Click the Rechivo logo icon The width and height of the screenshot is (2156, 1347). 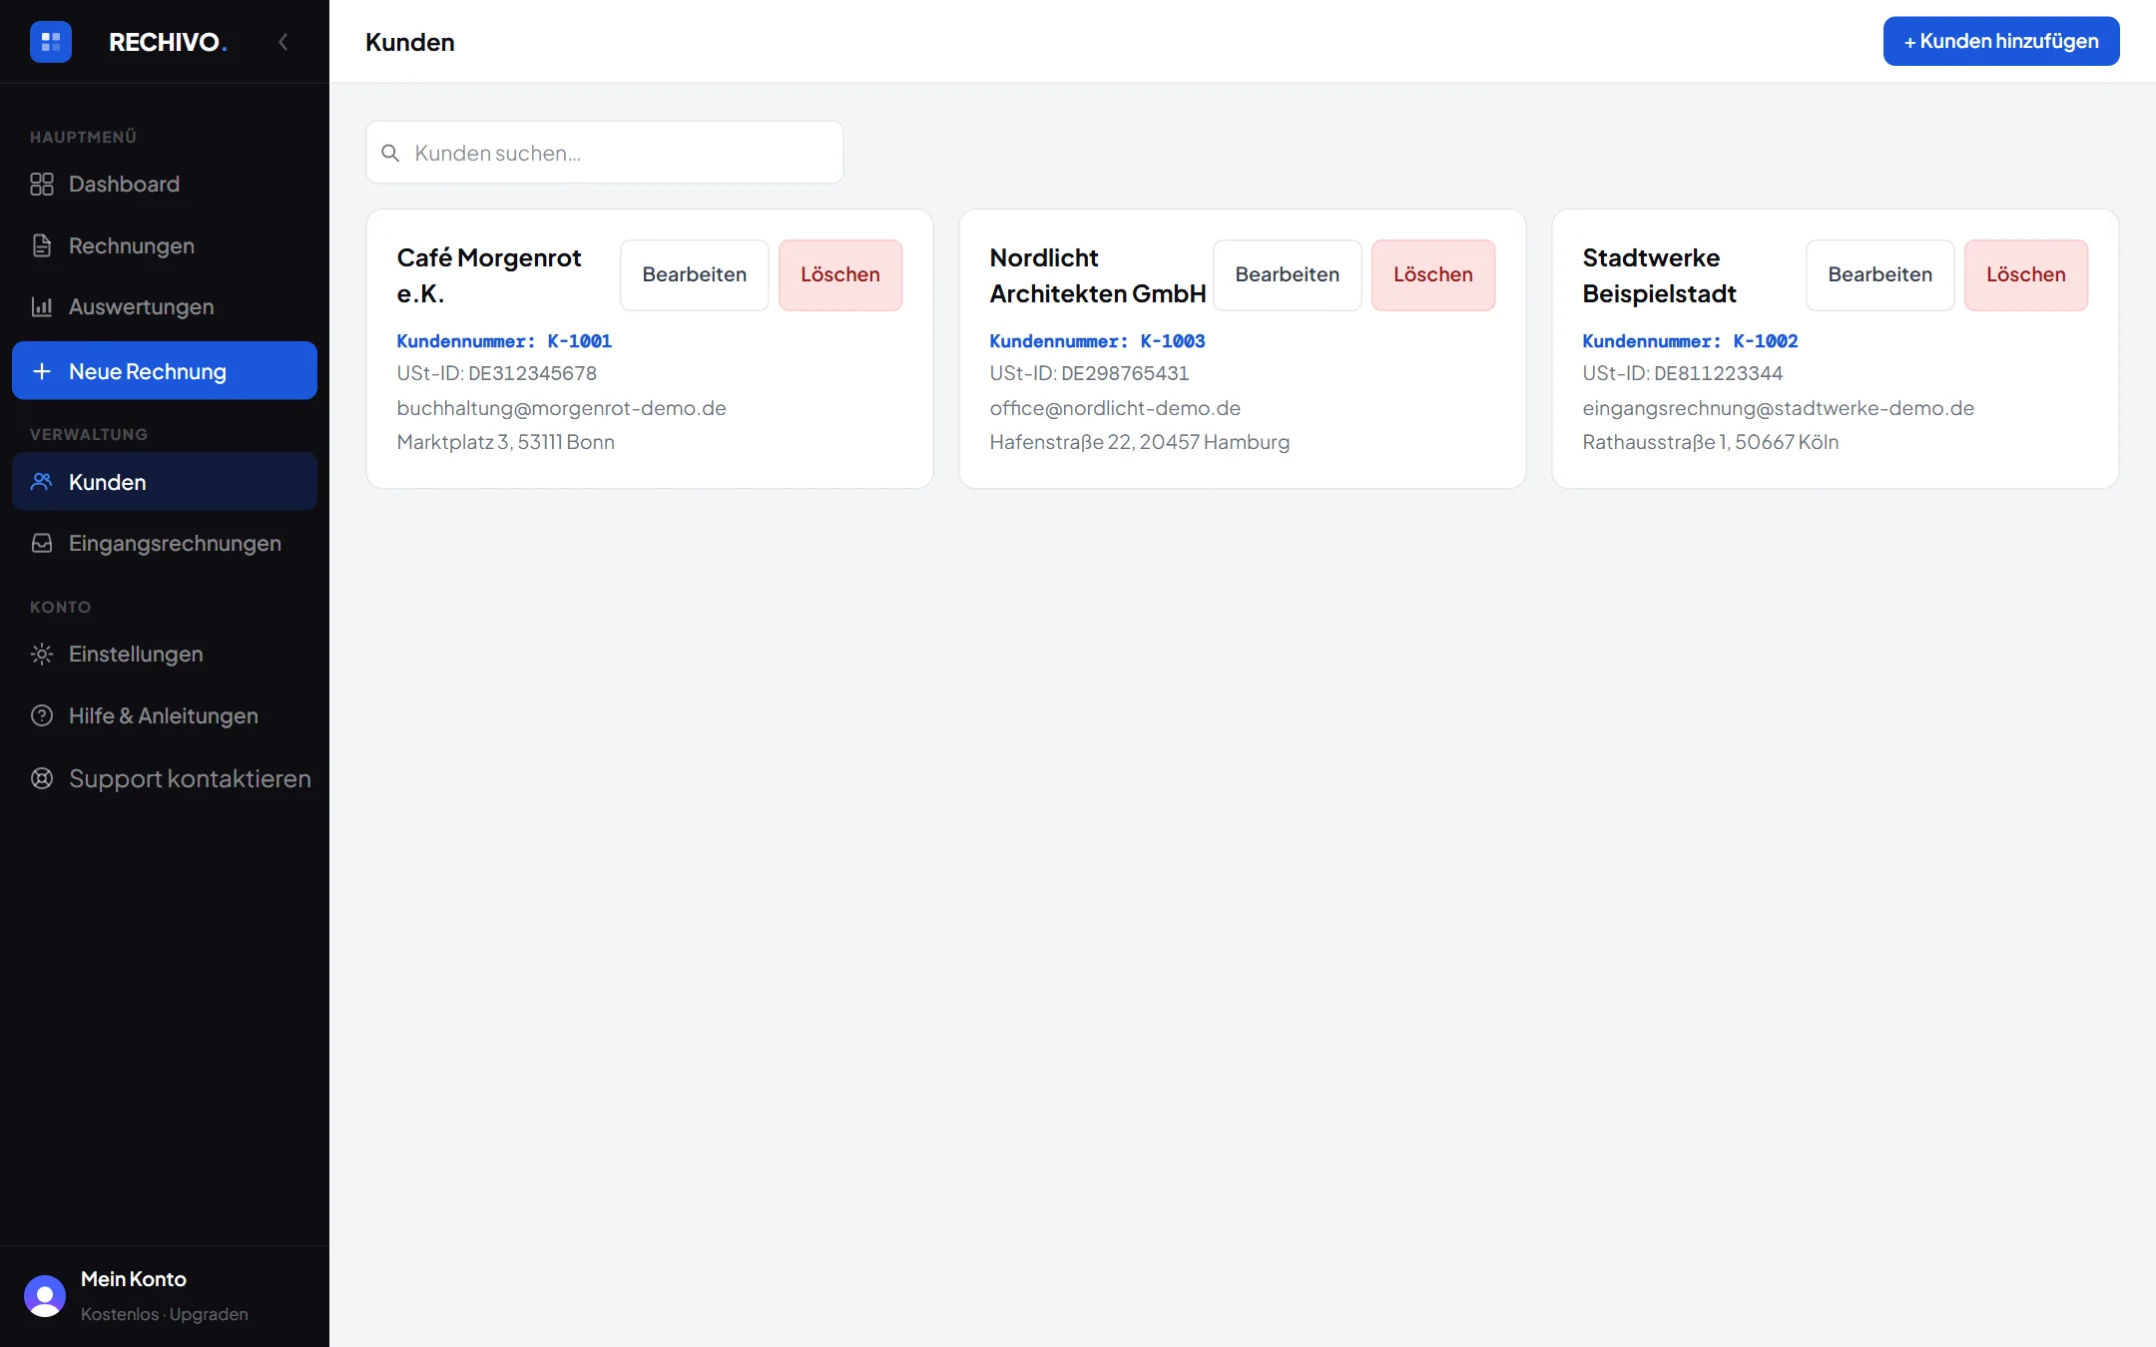click(x=51, y=42)
